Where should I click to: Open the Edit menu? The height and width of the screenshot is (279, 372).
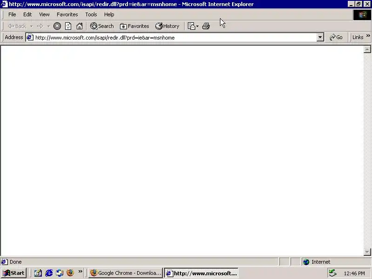27,14
